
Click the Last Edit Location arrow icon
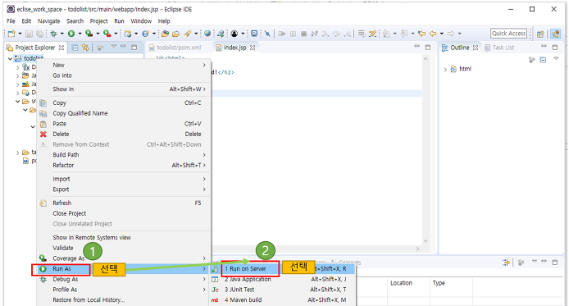click(421, 34)
